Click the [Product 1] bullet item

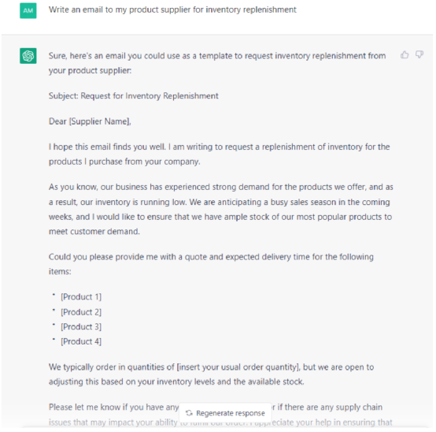point(81,297)
